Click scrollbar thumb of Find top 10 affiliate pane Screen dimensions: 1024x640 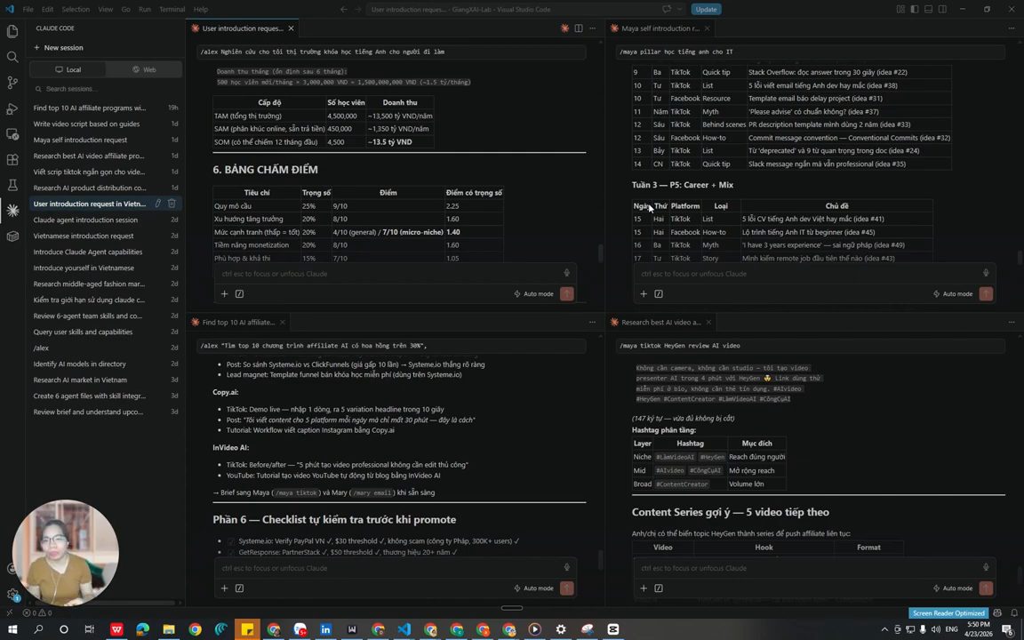tap(600, 560)
